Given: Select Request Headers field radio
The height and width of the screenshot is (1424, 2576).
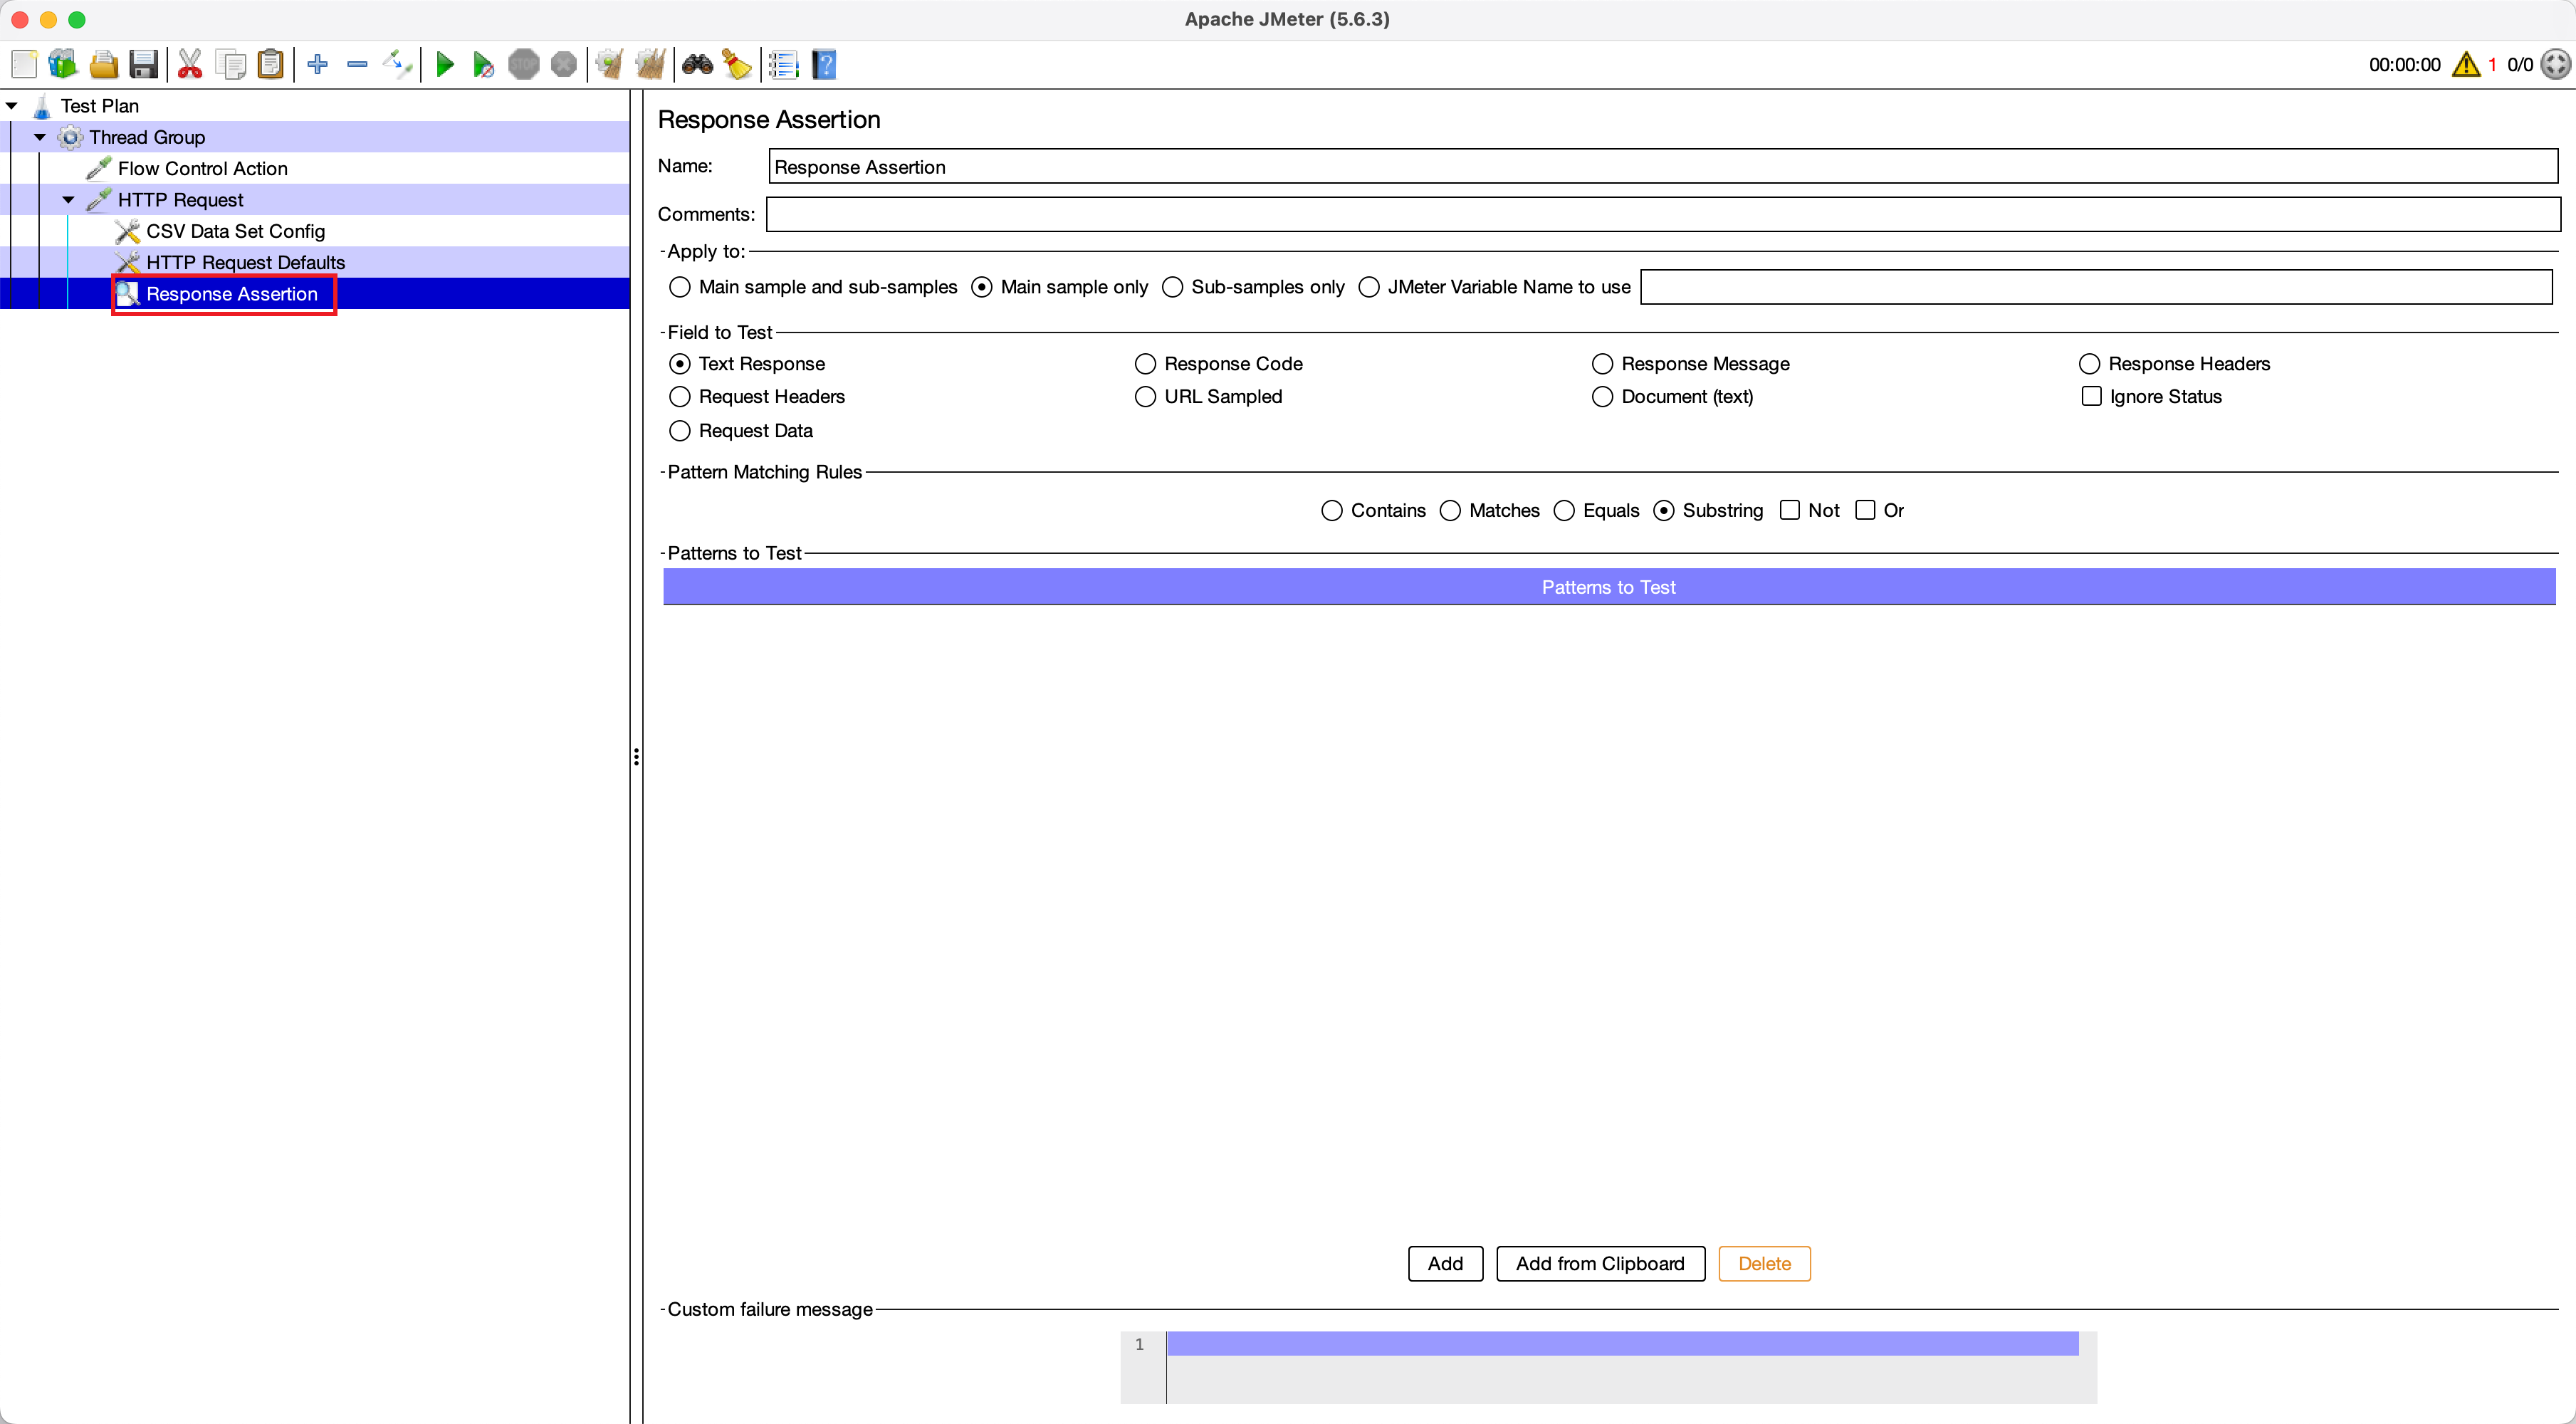Looking at the screenshot, I should coord(680,397).
